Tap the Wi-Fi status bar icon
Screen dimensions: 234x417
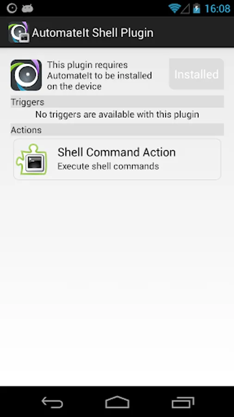(x=174, y=8)
